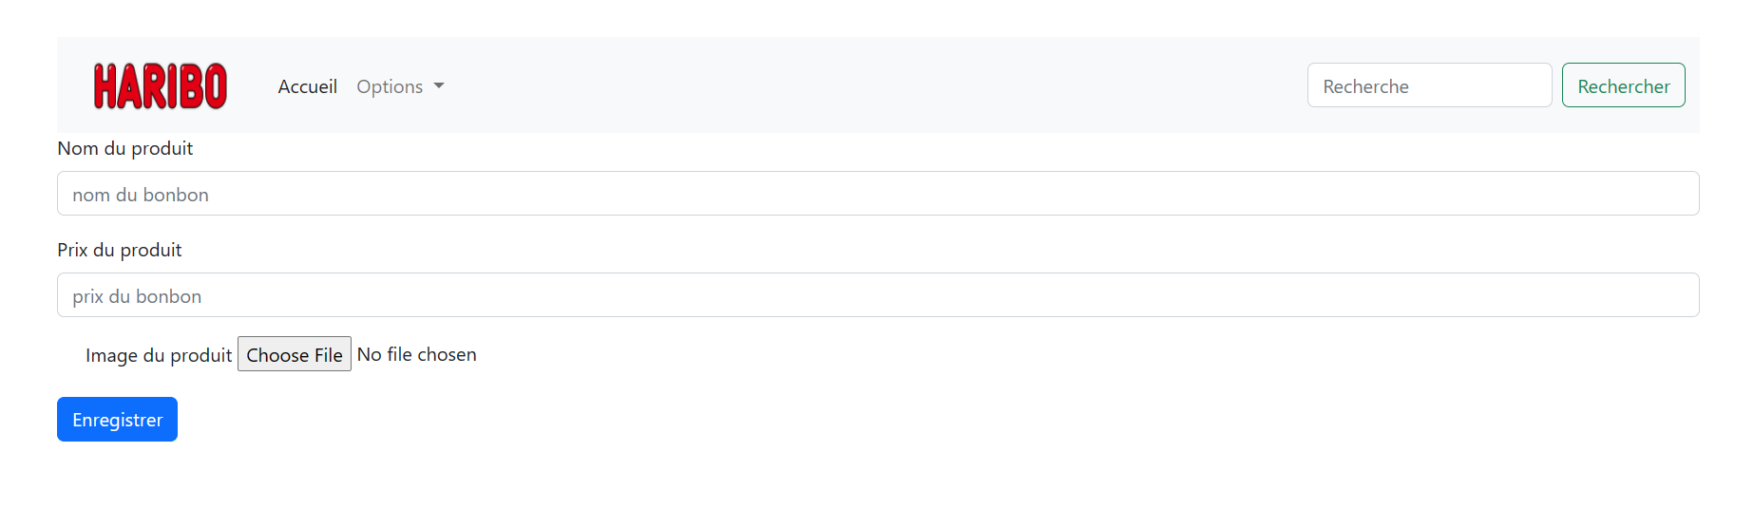Click the Accueil navbar link

(307, 86)
